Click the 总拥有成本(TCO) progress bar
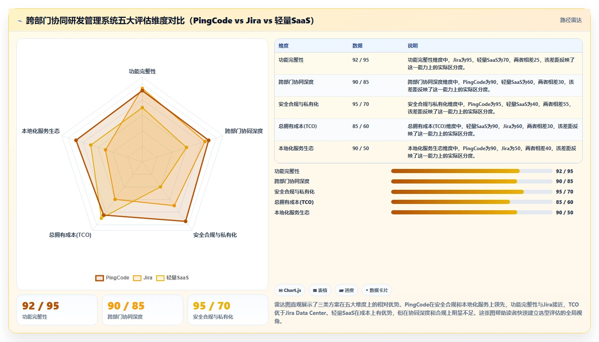This screenshot has height=342, width=599. pos(472,202)
